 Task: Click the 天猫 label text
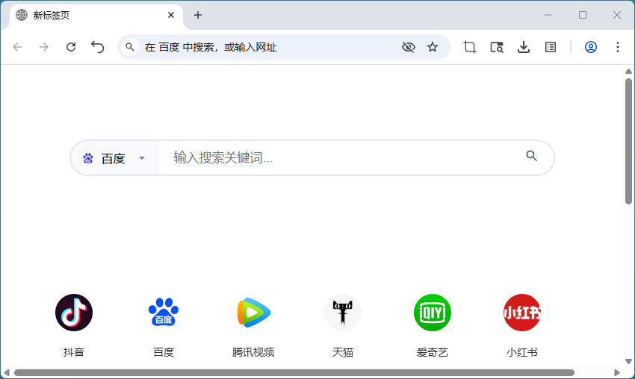(x=343, y=352)
